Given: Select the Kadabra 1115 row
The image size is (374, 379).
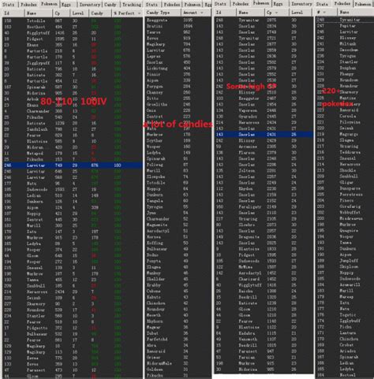Looking at the screenshot, I should click(x=264, y=333).
